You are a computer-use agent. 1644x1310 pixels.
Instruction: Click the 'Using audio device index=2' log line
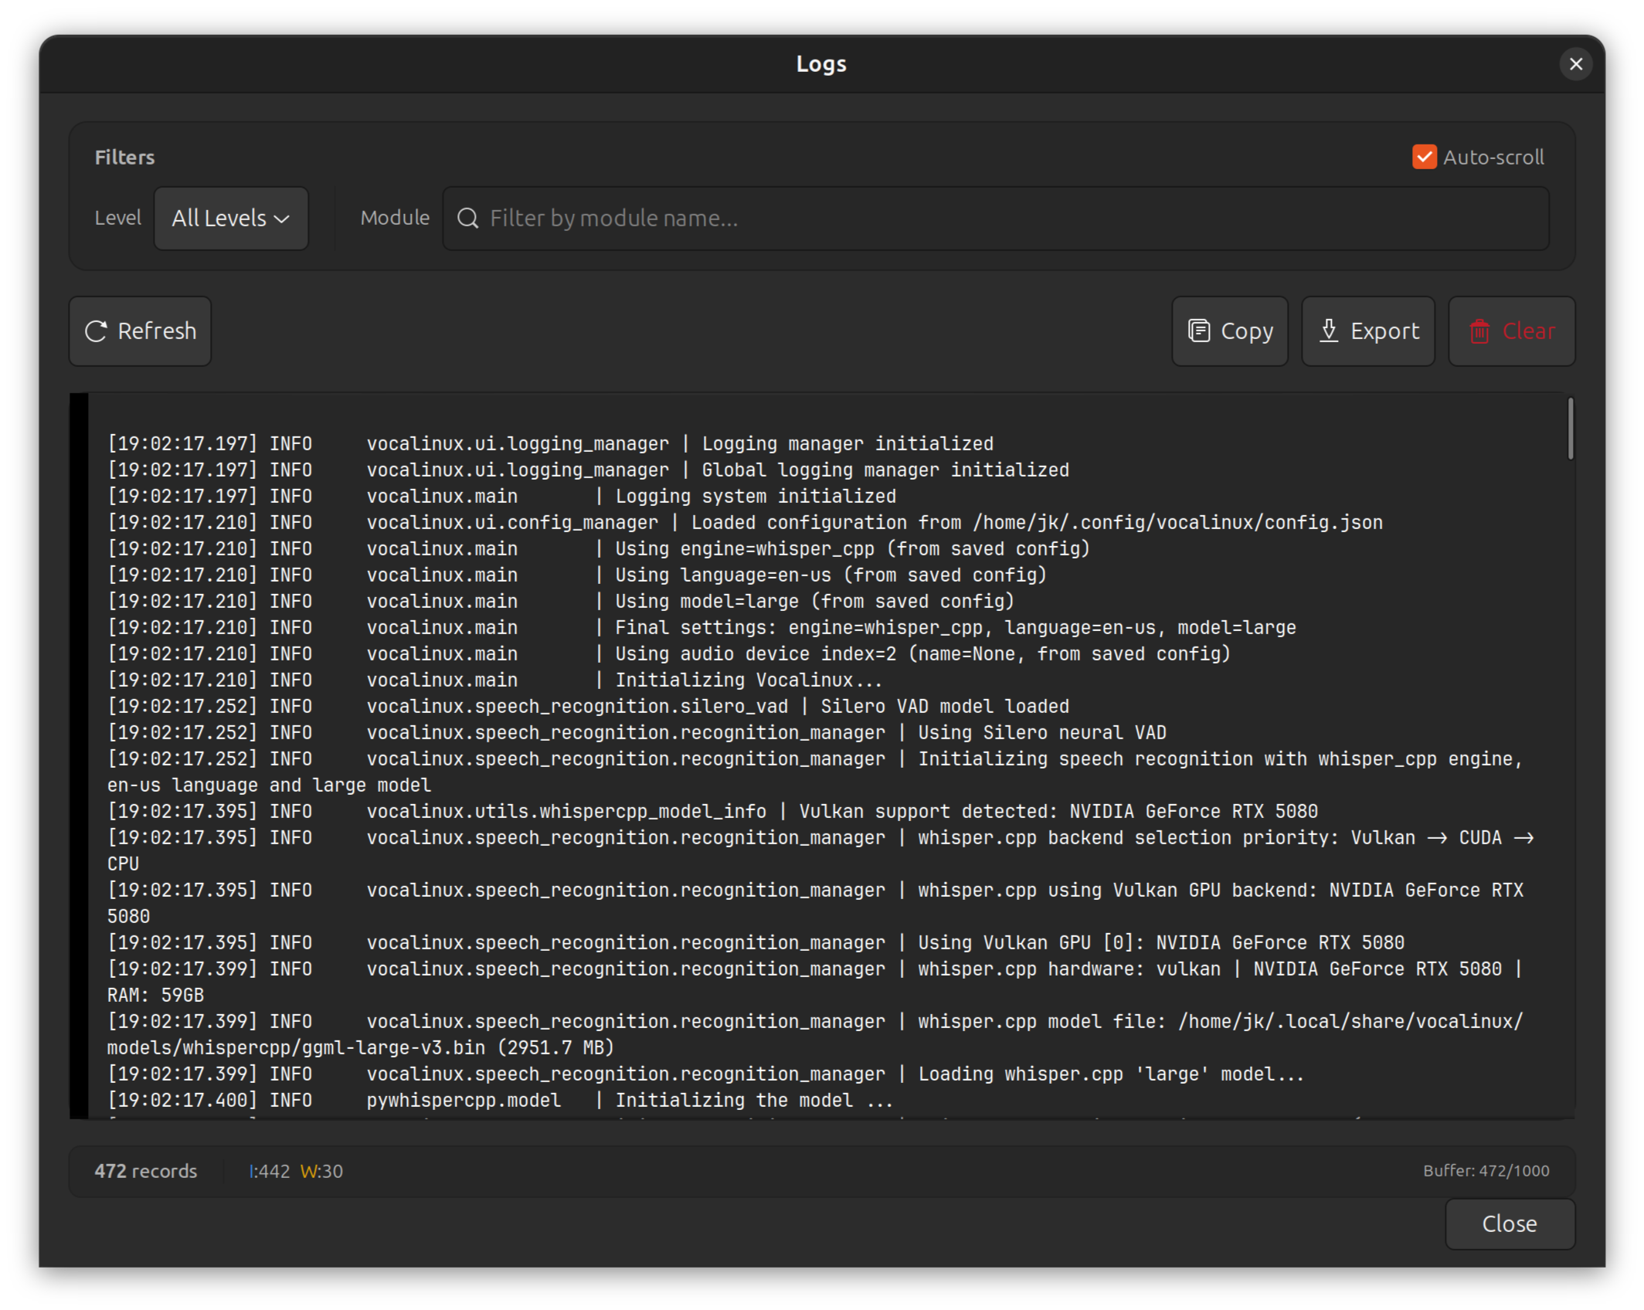tap(669, 654)
